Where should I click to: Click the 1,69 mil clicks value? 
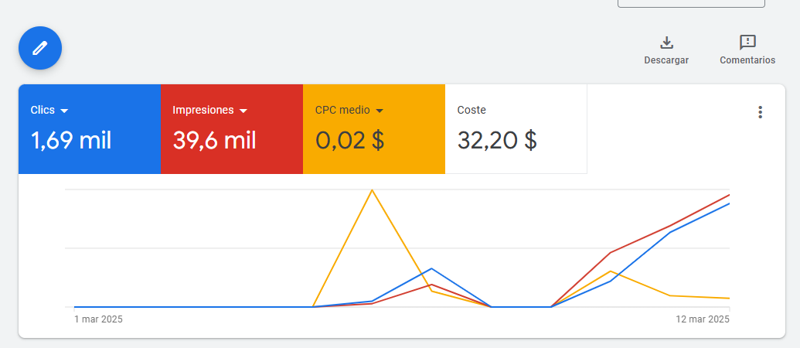coord(71,140)
